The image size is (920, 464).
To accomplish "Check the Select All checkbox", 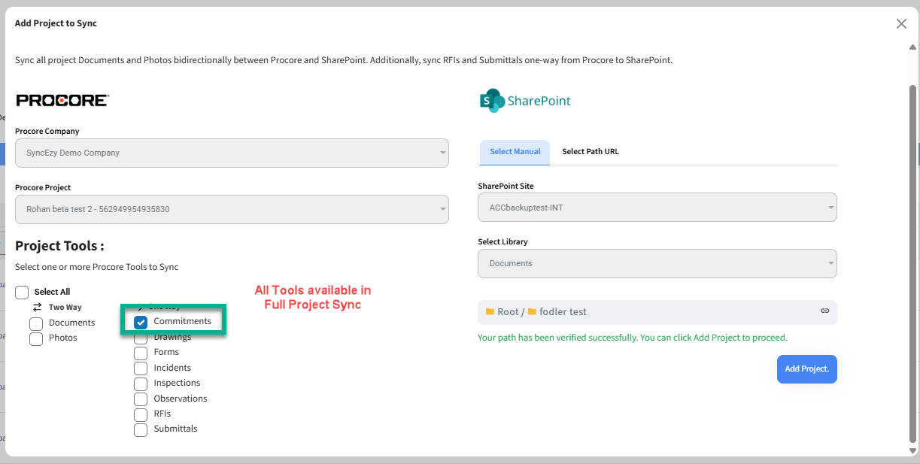I will (22, 292).
